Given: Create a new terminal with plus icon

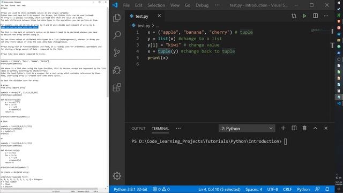Looking at the screenshot, I should click(x=283, y=128).
